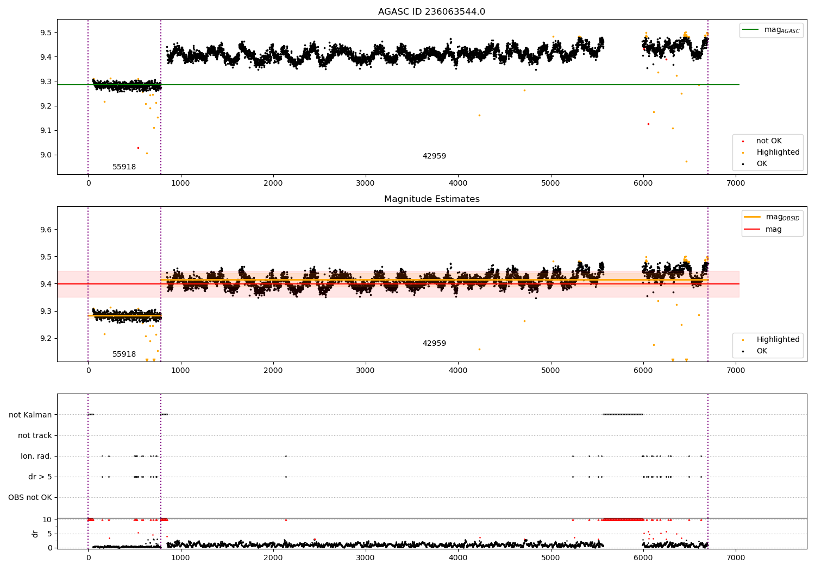815x570 pixels.
Task: Click the 9.5 y-tick on the top plot
Action: pos(46,33)
